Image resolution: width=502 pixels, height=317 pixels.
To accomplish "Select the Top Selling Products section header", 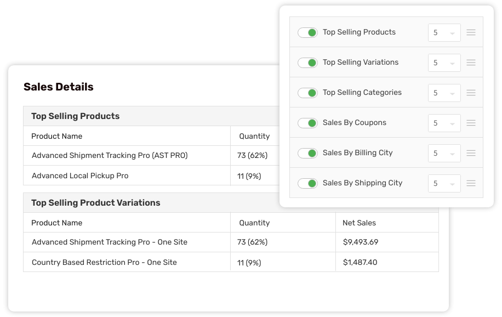I will pyautogui.click(x=75, y=116).
